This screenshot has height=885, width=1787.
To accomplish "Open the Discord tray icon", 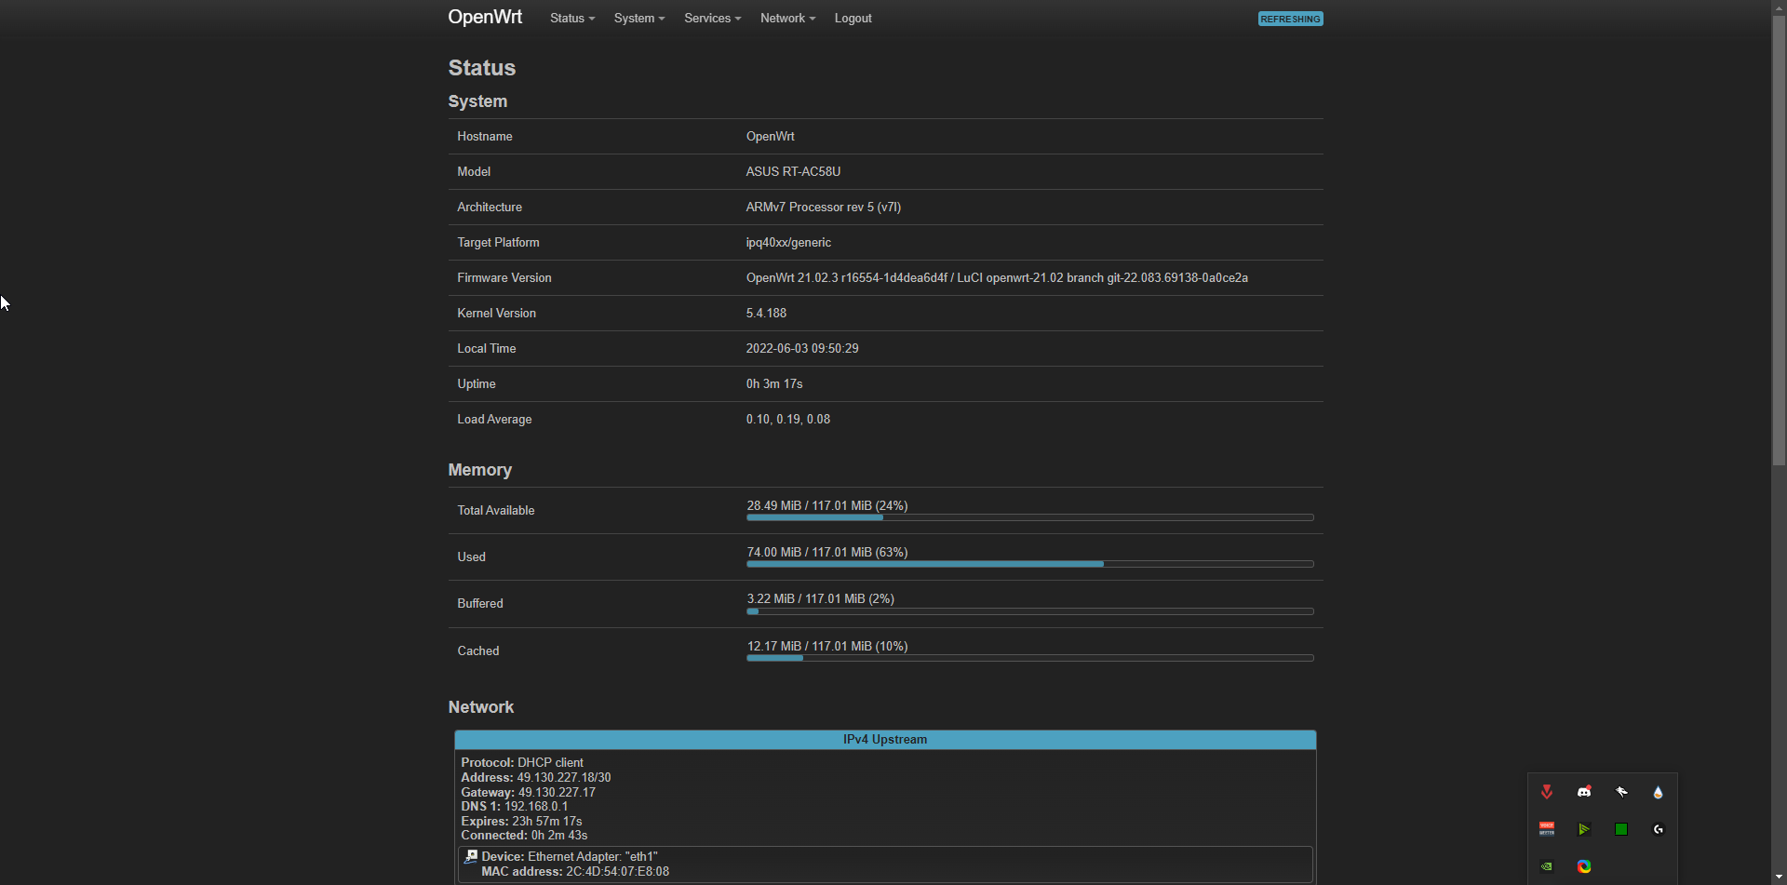I will tap(1584, 792).
